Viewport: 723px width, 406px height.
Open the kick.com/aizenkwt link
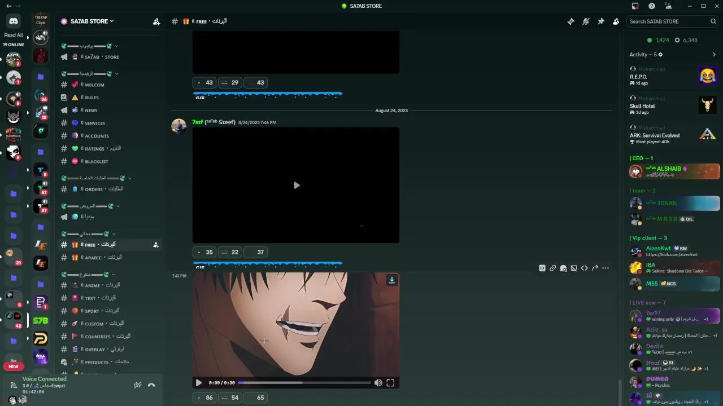click(x=672, y=255)
